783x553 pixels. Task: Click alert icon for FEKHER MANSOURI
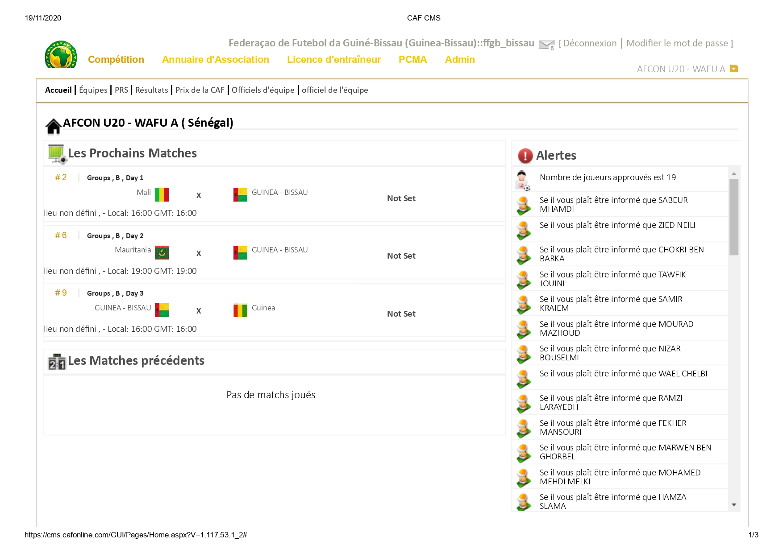tap(523, 428)
